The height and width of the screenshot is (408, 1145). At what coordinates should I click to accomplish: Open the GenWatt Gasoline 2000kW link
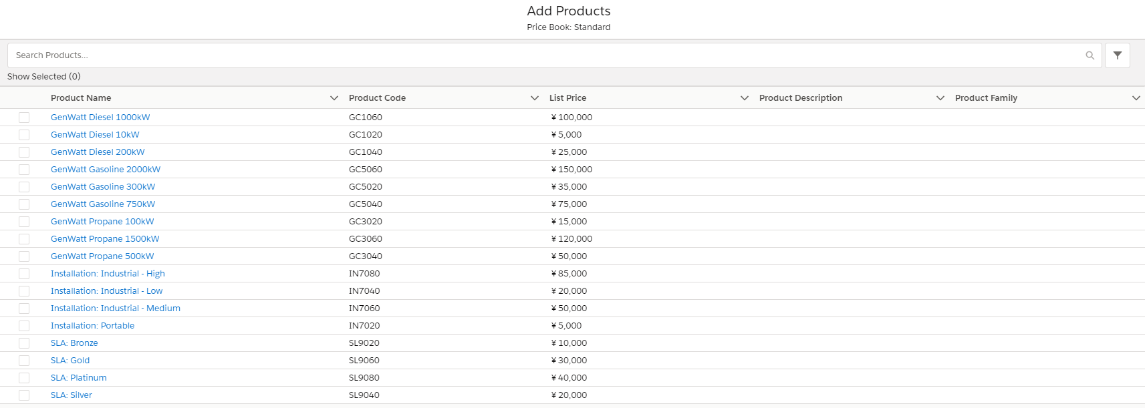click(106, 170)
